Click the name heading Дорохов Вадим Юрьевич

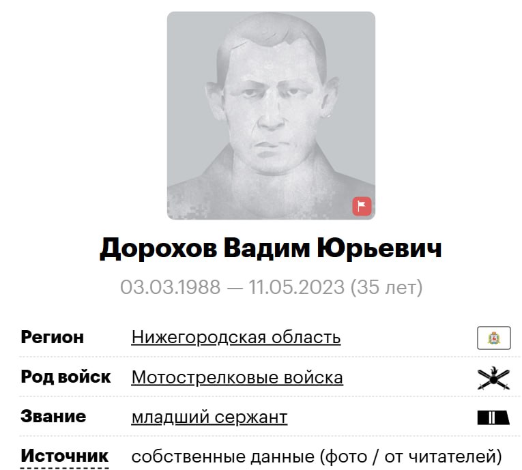pos(271,248)
